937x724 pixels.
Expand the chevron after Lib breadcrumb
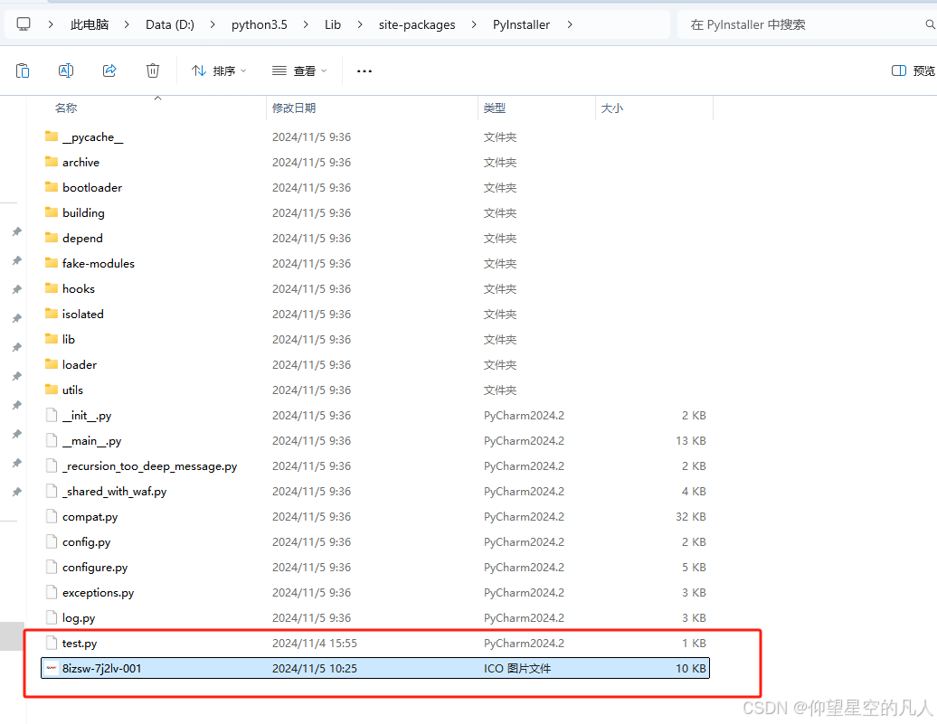360,24
